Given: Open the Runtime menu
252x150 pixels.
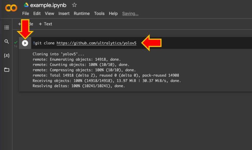Looking at the screenshot, I should [x=82, y=14].
